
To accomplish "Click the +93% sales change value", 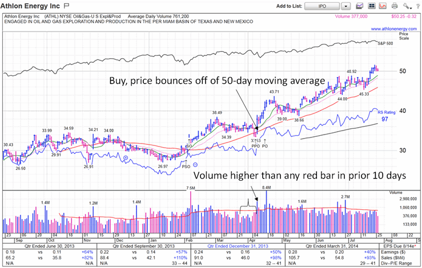I will [x=369, y=258].
